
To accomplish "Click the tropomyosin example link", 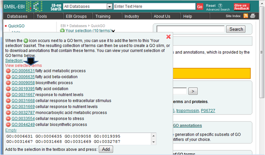I will tap(187, 110).
